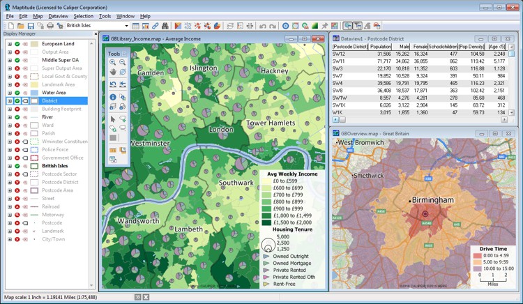Show the Output Area layer

tap(17, 52)
